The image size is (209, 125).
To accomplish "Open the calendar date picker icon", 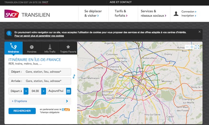I will point(68,91).
